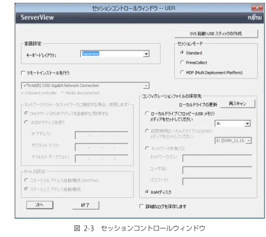Screen dimensions: 266x237
Task: Close the セッションコントロールウィンドウ window
Action: [x=257, y=8]
